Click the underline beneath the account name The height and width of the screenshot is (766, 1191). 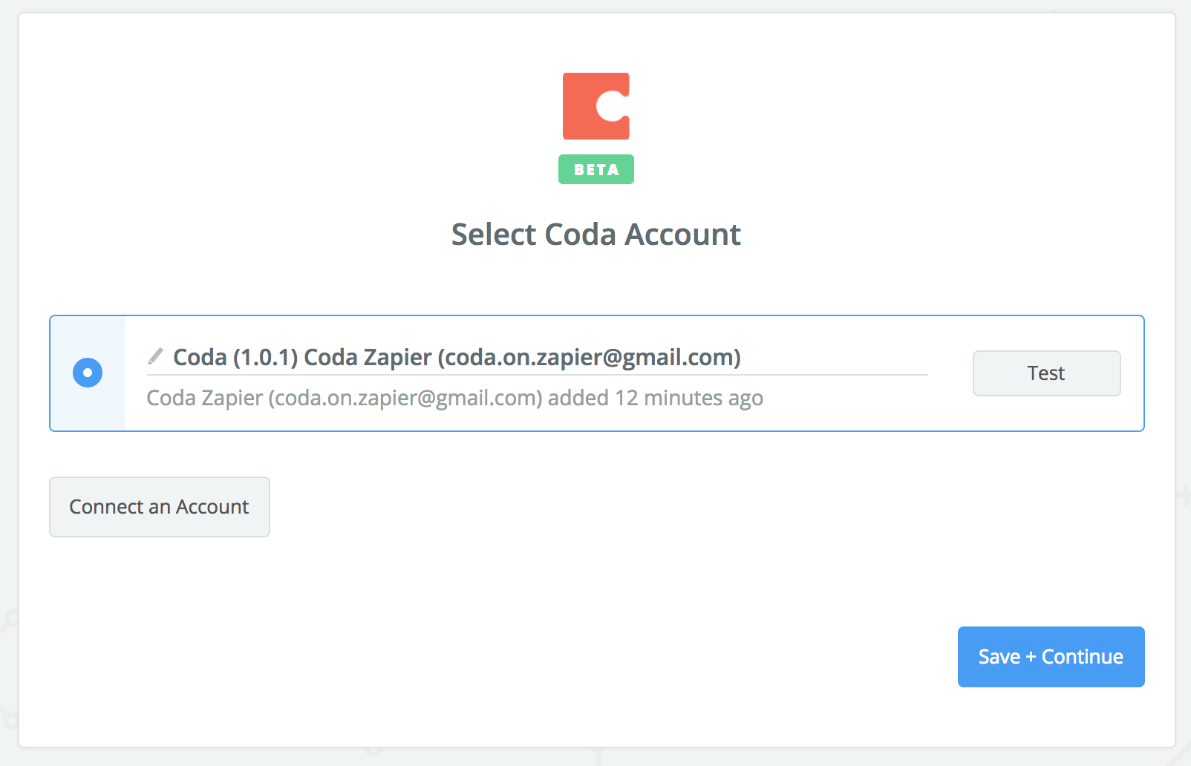(538, 375)
